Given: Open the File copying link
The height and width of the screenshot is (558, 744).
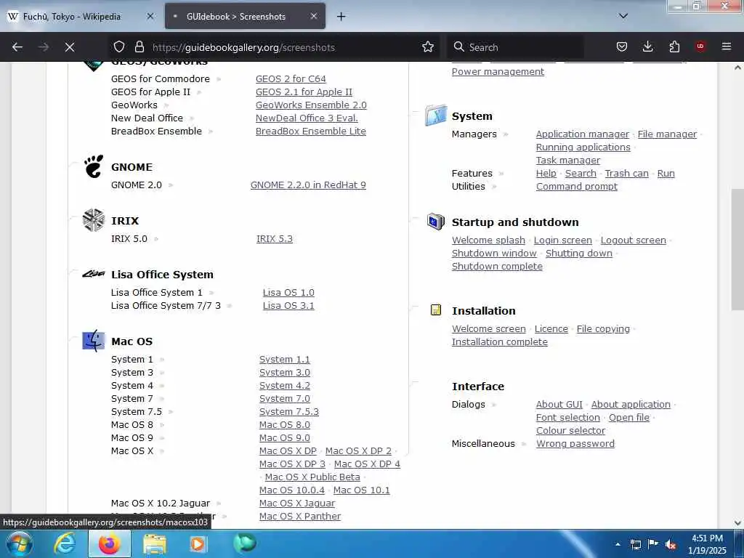Looking at the screenshot, I should pos(603,329).
